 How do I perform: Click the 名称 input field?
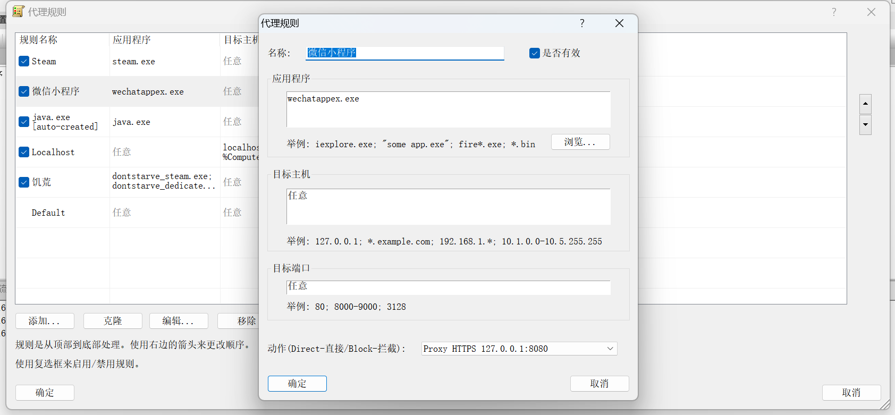pyautogui.click(x=405, y=53)
